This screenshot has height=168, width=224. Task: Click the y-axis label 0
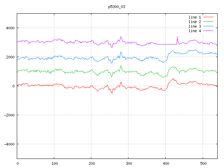coord(13,86)
